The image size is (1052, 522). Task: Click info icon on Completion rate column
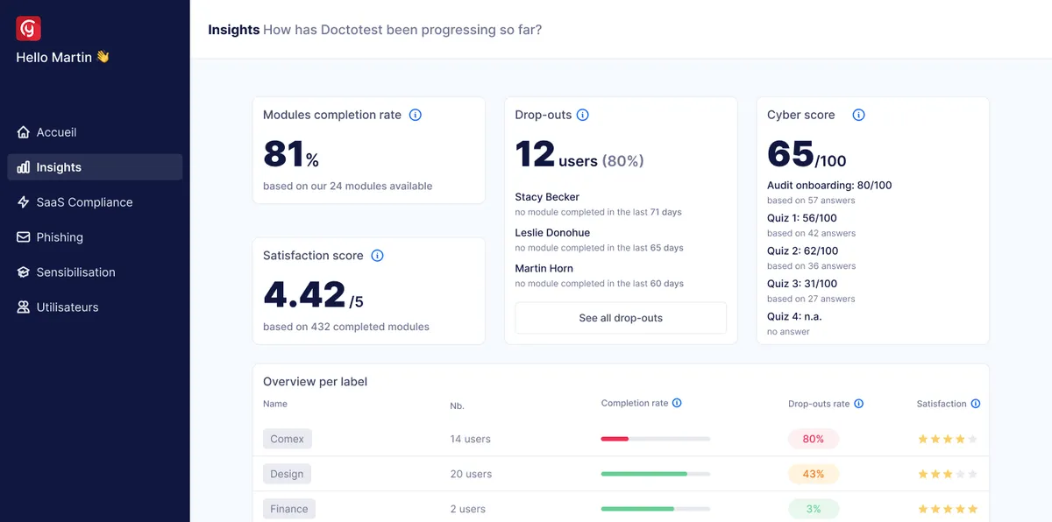(677, 404)
